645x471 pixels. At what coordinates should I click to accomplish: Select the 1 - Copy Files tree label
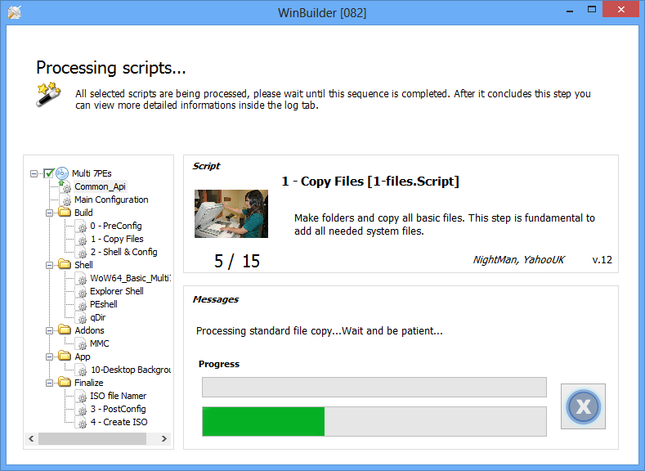(117, 239)
